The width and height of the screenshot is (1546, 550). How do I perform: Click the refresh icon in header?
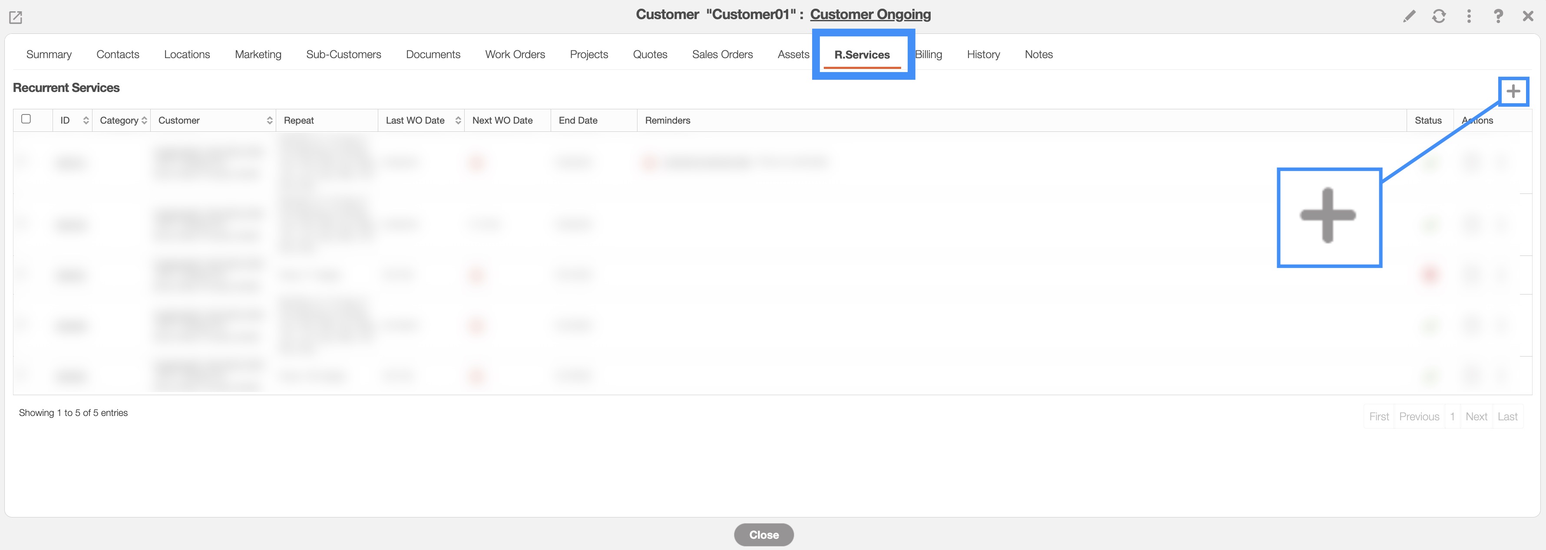click(1439, 16)
